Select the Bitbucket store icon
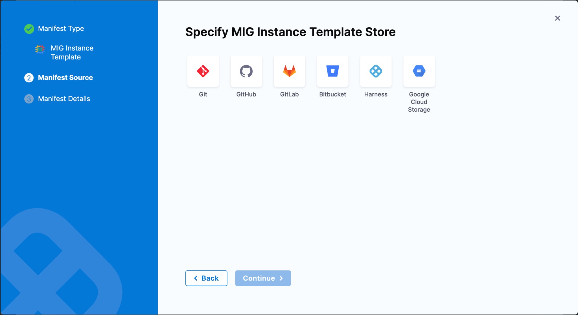The width and height of the screenshot is (578, 315). pos(332,71)
